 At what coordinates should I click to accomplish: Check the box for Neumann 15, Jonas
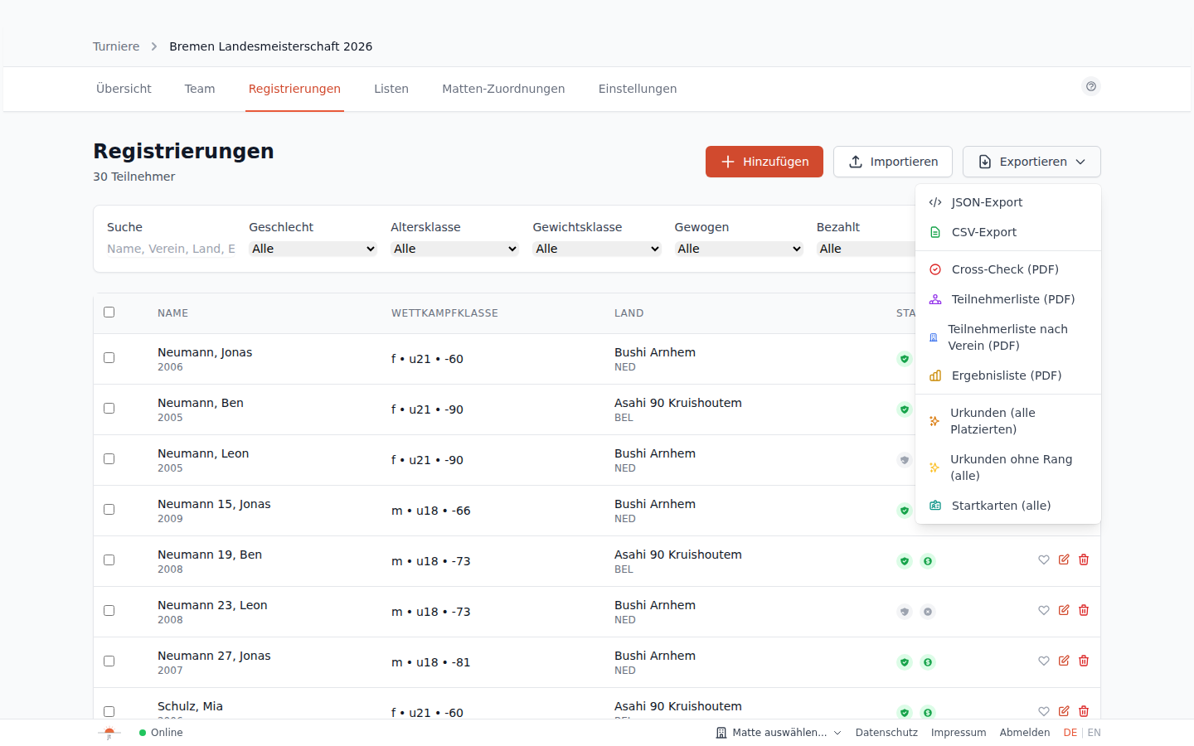click(x=109, y=509)
